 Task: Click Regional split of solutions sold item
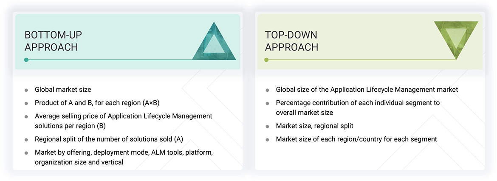pos(109,139)
